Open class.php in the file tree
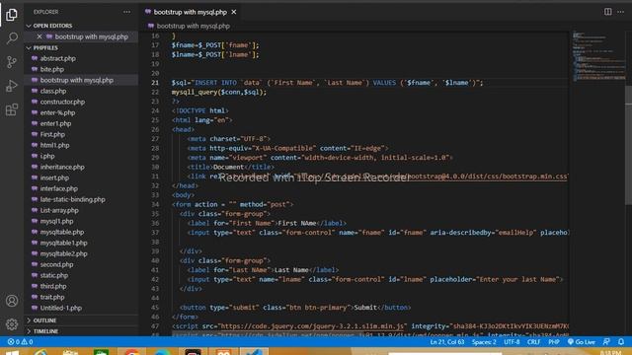Viewport: 632px width, 355px height. click(53, 91)
